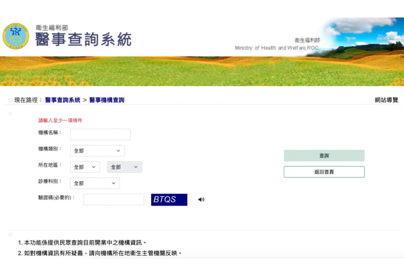Screen dimensions: 404x269
Task: Open the 診療科別 dropdown
Action: point(95,183)
